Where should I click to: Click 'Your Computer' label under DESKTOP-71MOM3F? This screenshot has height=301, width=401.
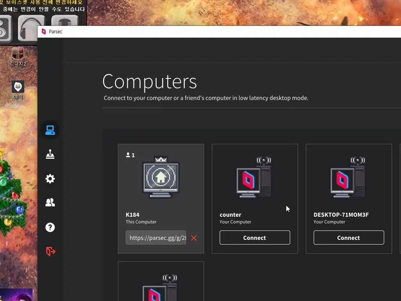[329, 222]
